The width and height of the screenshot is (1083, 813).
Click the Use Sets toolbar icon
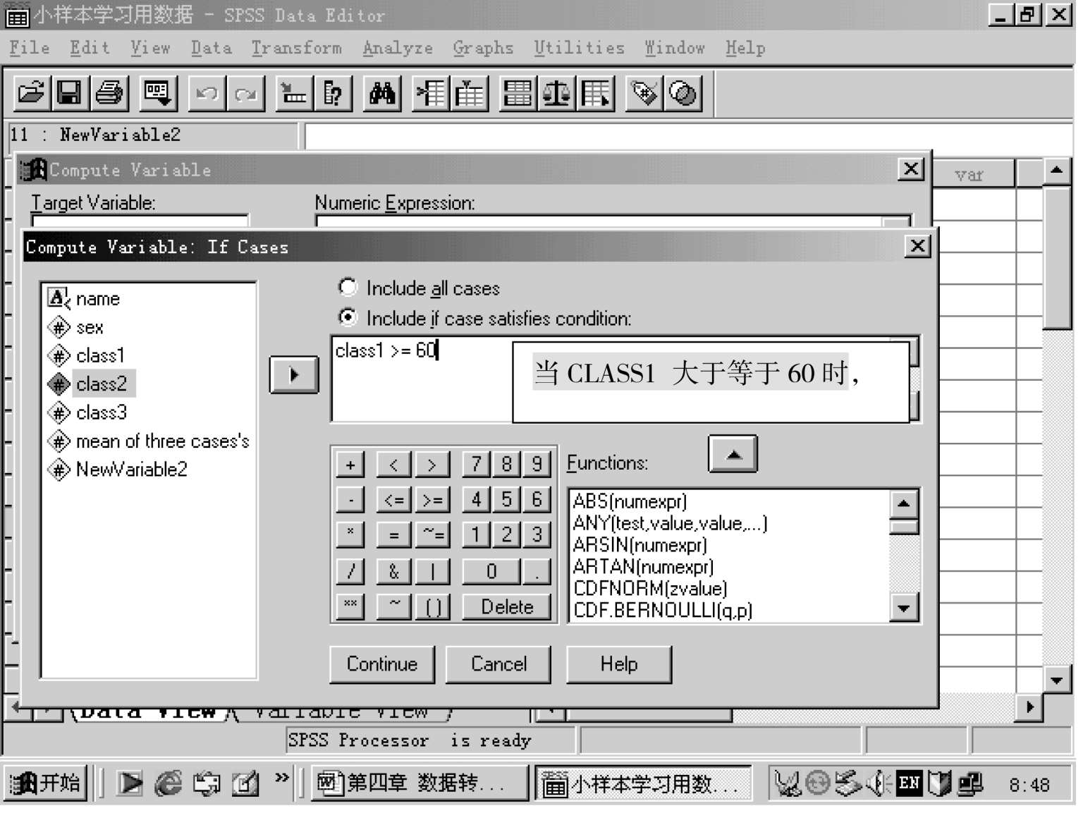[683, 93]
